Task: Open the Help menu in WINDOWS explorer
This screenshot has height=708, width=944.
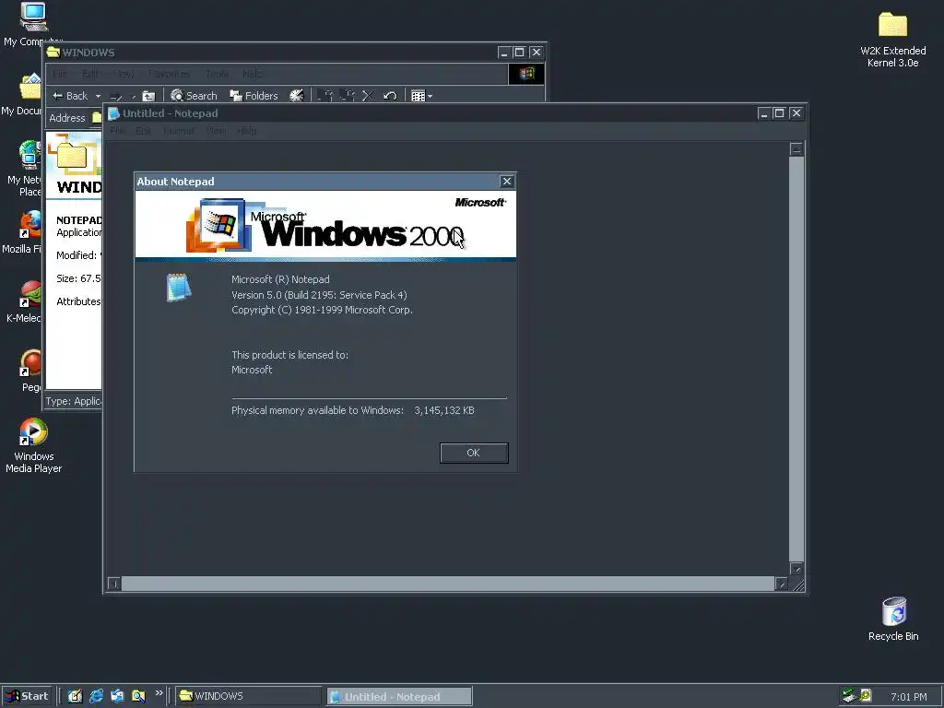Action: tap(253, 74)
